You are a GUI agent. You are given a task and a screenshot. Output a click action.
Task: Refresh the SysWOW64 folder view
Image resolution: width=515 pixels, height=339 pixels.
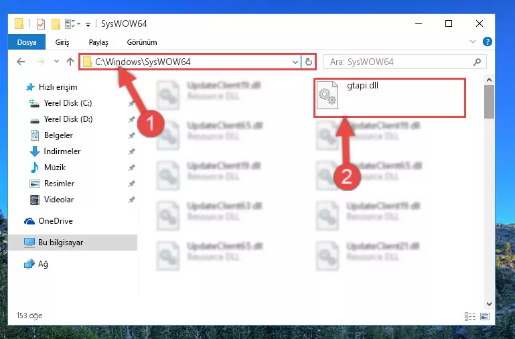pos(309,62)
